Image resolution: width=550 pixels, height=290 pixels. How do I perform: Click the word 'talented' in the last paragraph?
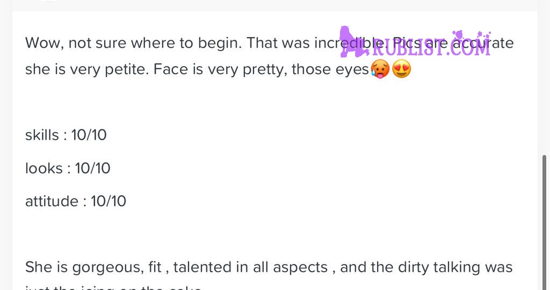tap(202, 267)
